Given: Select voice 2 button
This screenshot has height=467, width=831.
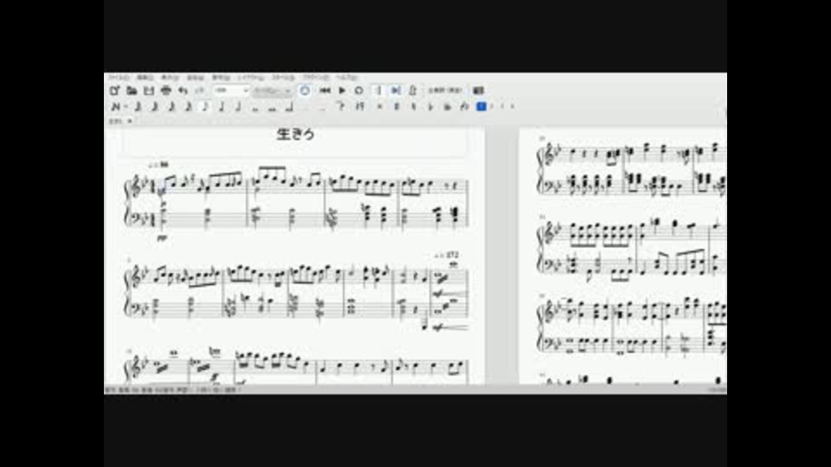Looking at the screenshot, I should point(492,106).
